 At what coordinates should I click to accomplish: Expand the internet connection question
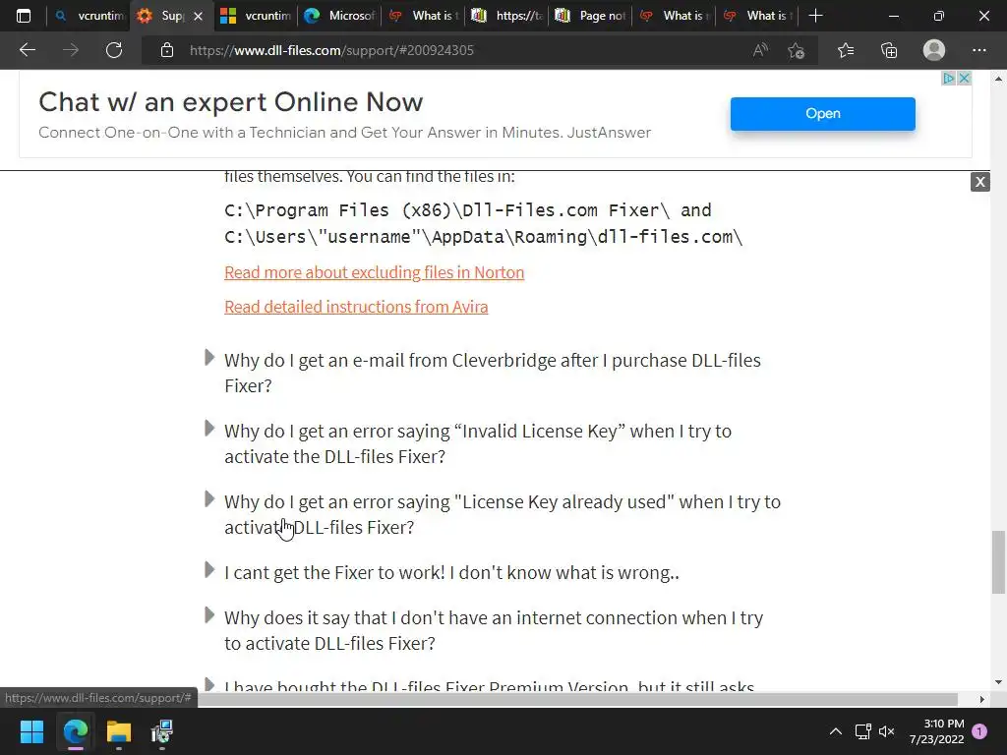494,630
